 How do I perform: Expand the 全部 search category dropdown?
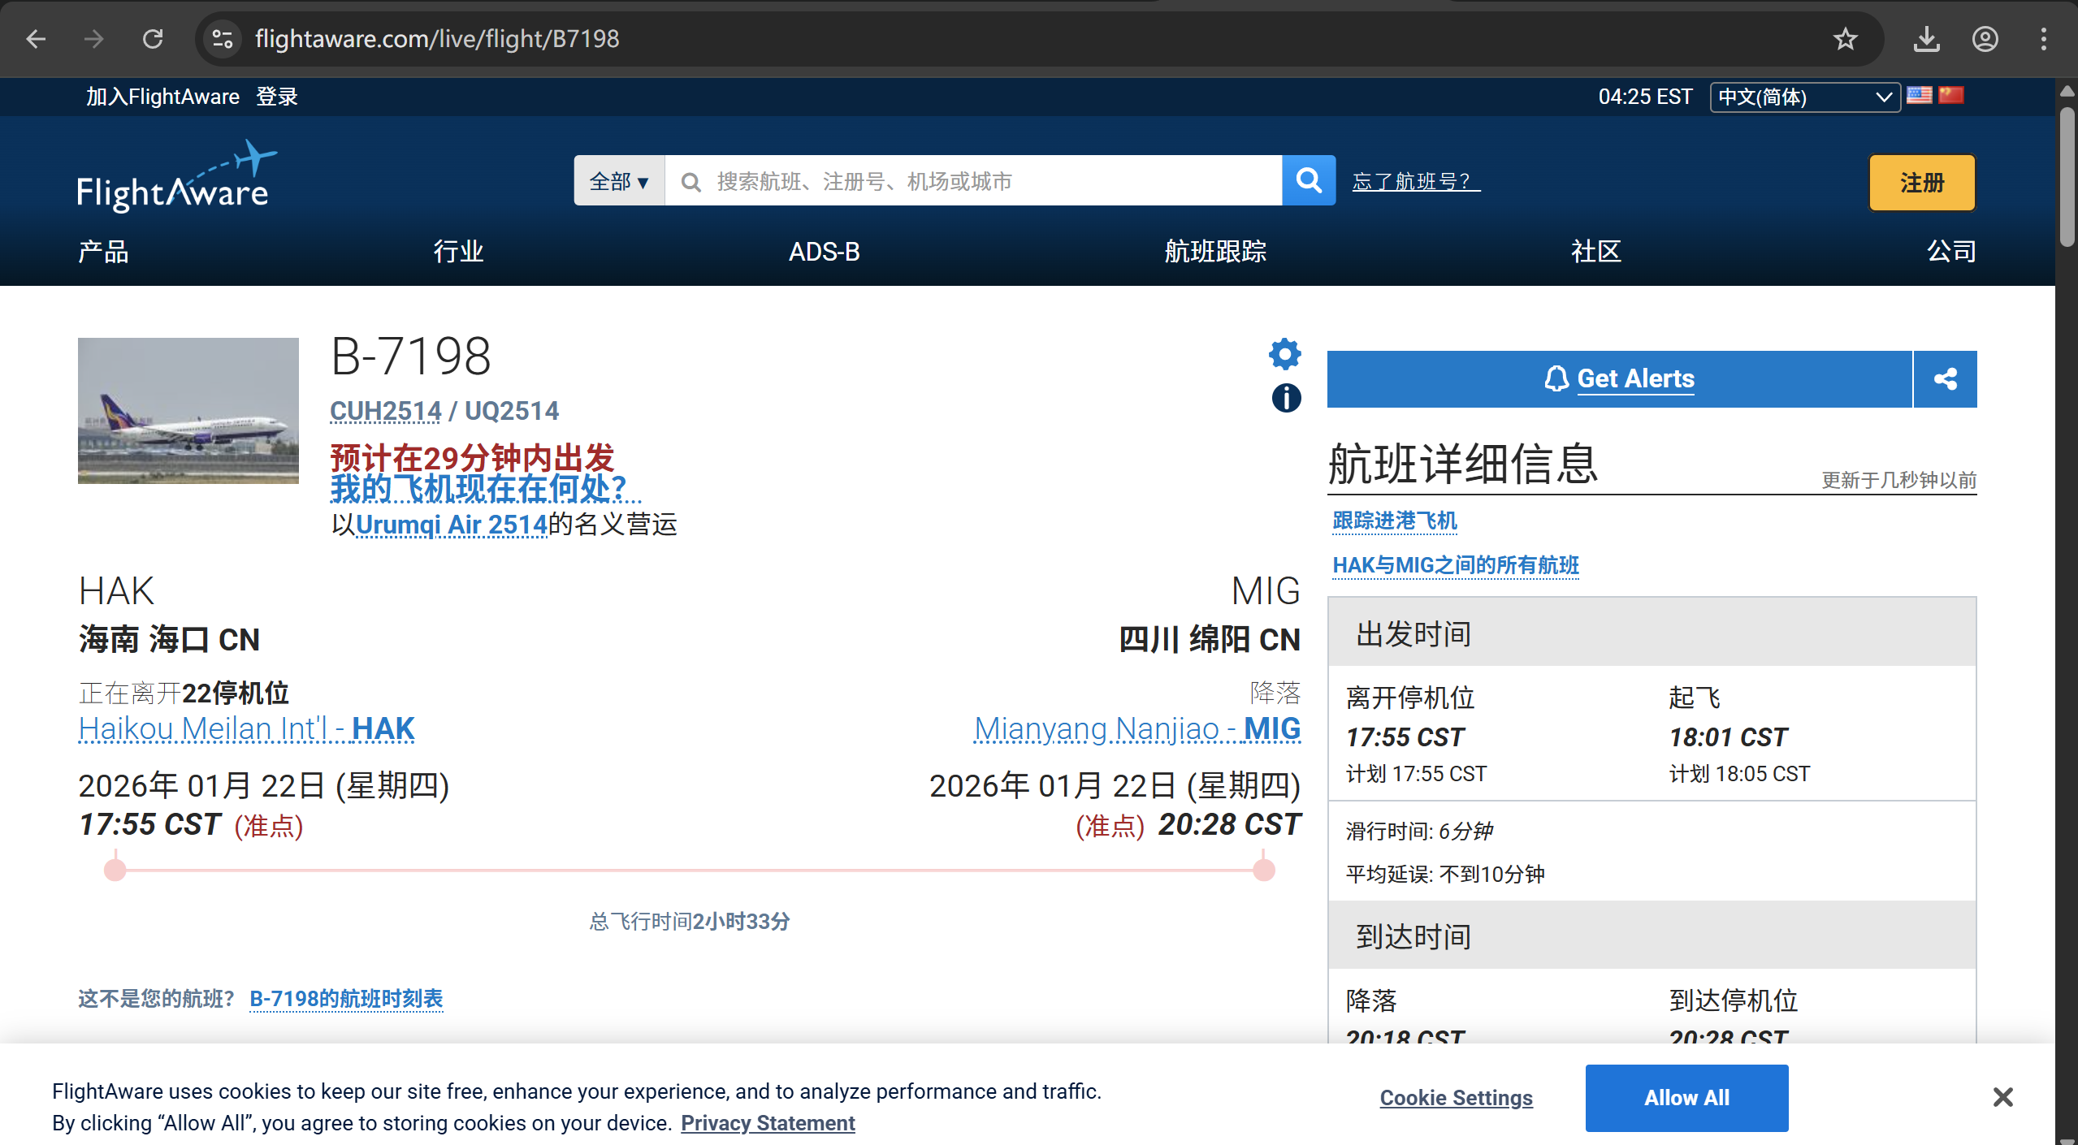click(x=619, y=180)
